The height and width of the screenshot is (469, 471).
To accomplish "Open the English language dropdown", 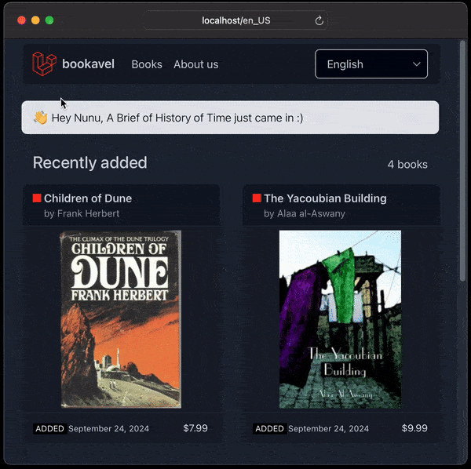I will [x=371, y=64].
